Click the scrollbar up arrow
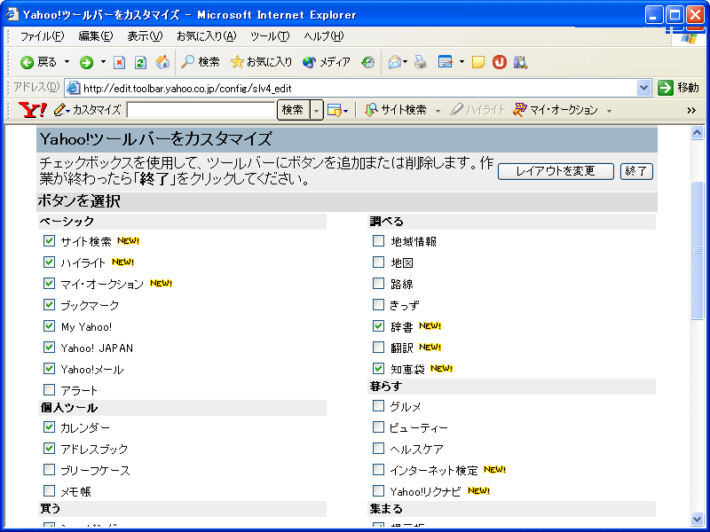710x532 pixels. 697,132
